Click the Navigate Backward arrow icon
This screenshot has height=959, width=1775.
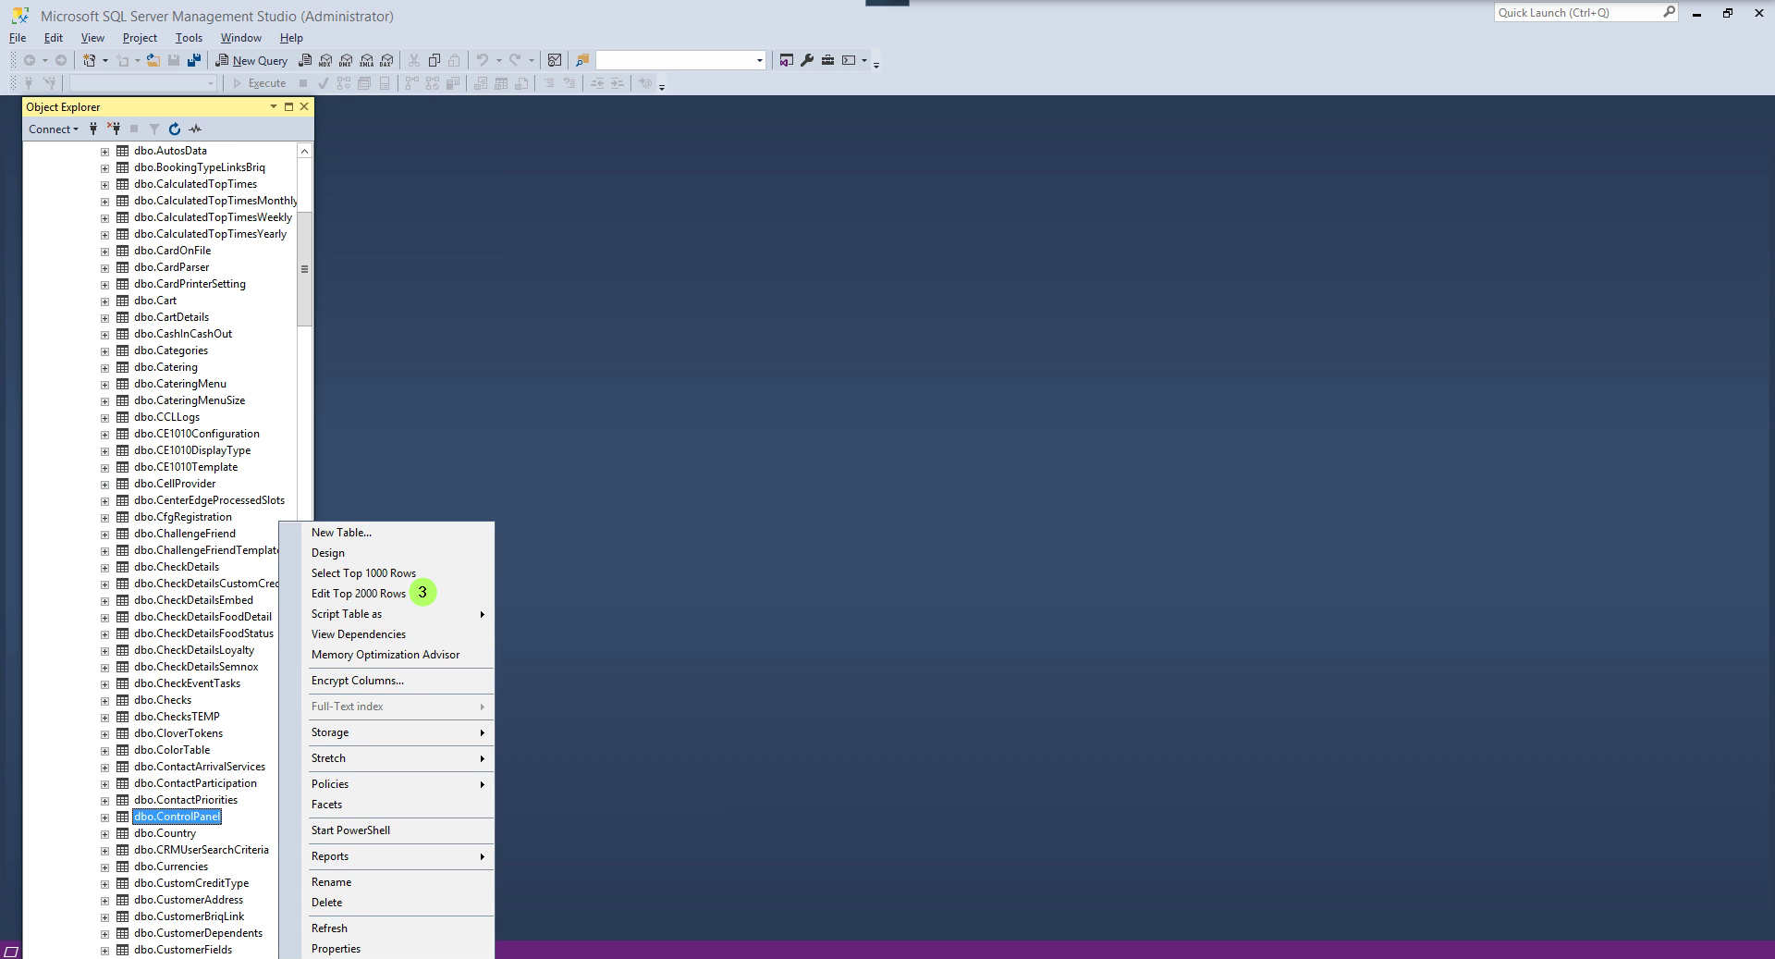(30, 60)
